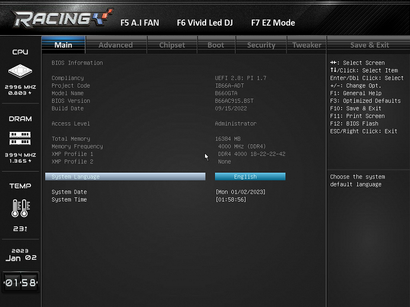
Task: Click the CPU chip icon
Action: [20, 71]
